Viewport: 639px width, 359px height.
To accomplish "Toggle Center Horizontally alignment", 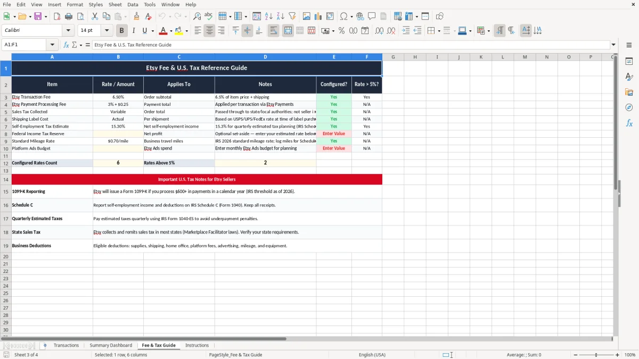I will 209,31.
